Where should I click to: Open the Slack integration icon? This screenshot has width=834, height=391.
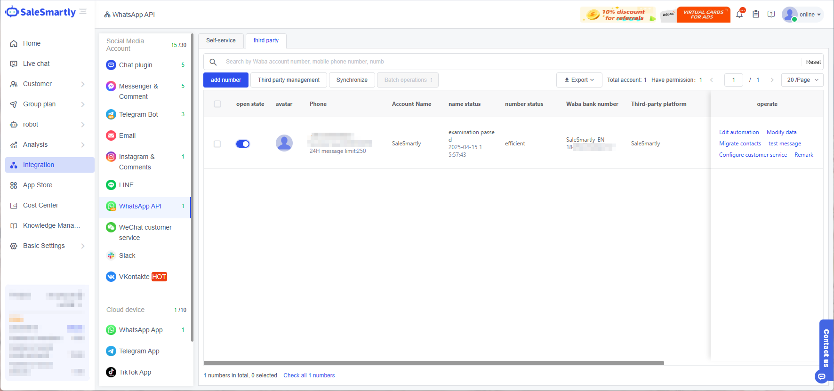pos(111,255)
